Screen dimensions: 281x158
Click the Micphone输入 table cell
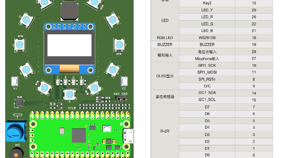click(x=207, y=58)
